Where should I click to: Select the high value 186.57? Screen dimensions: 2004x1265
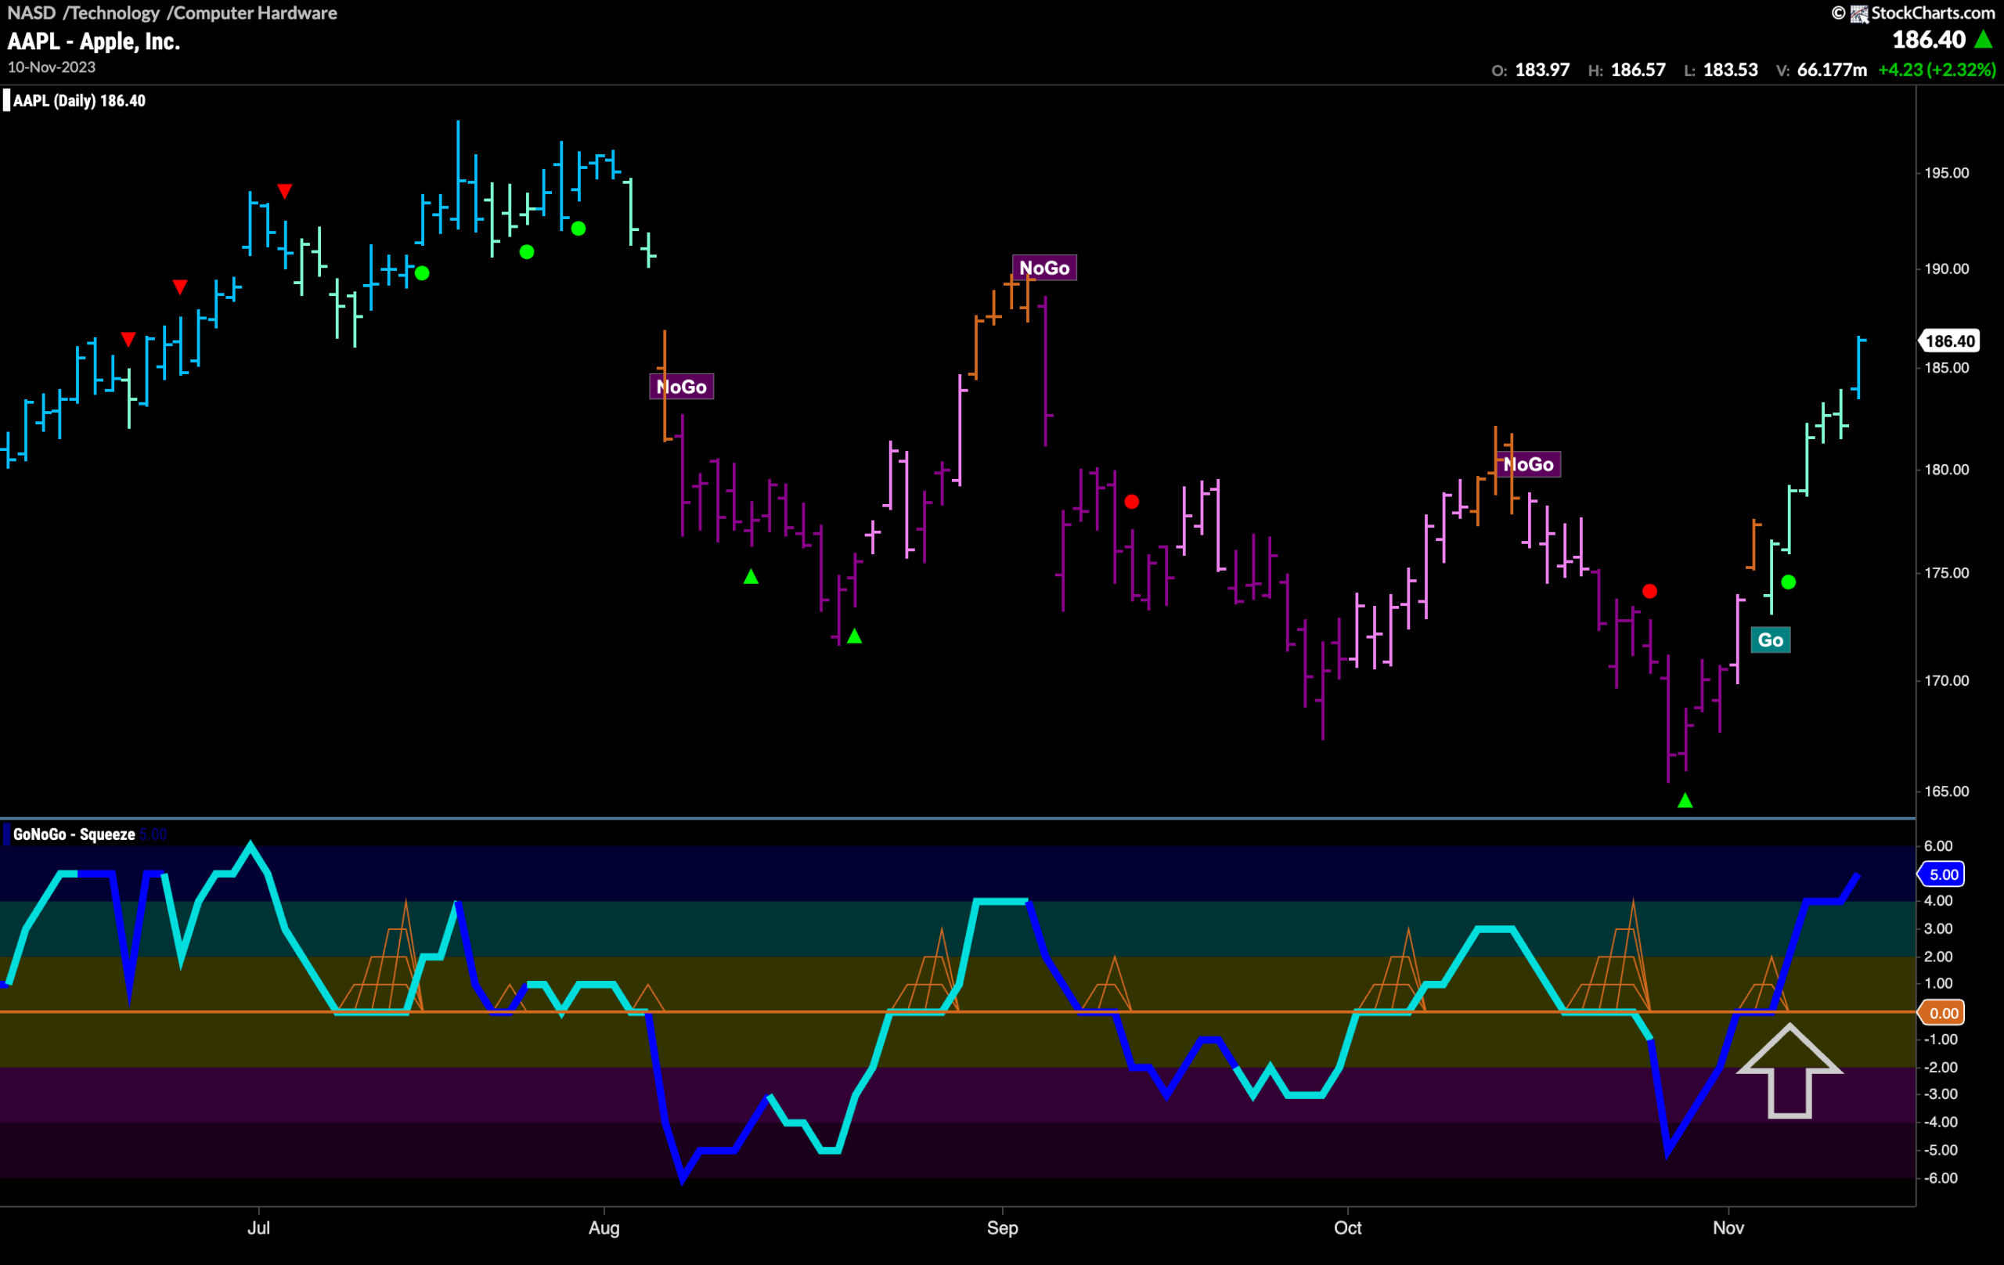point(1638,70)
